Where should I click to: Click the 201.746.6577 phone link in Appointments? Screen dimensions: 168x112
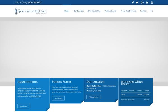(x=36, y=96)
